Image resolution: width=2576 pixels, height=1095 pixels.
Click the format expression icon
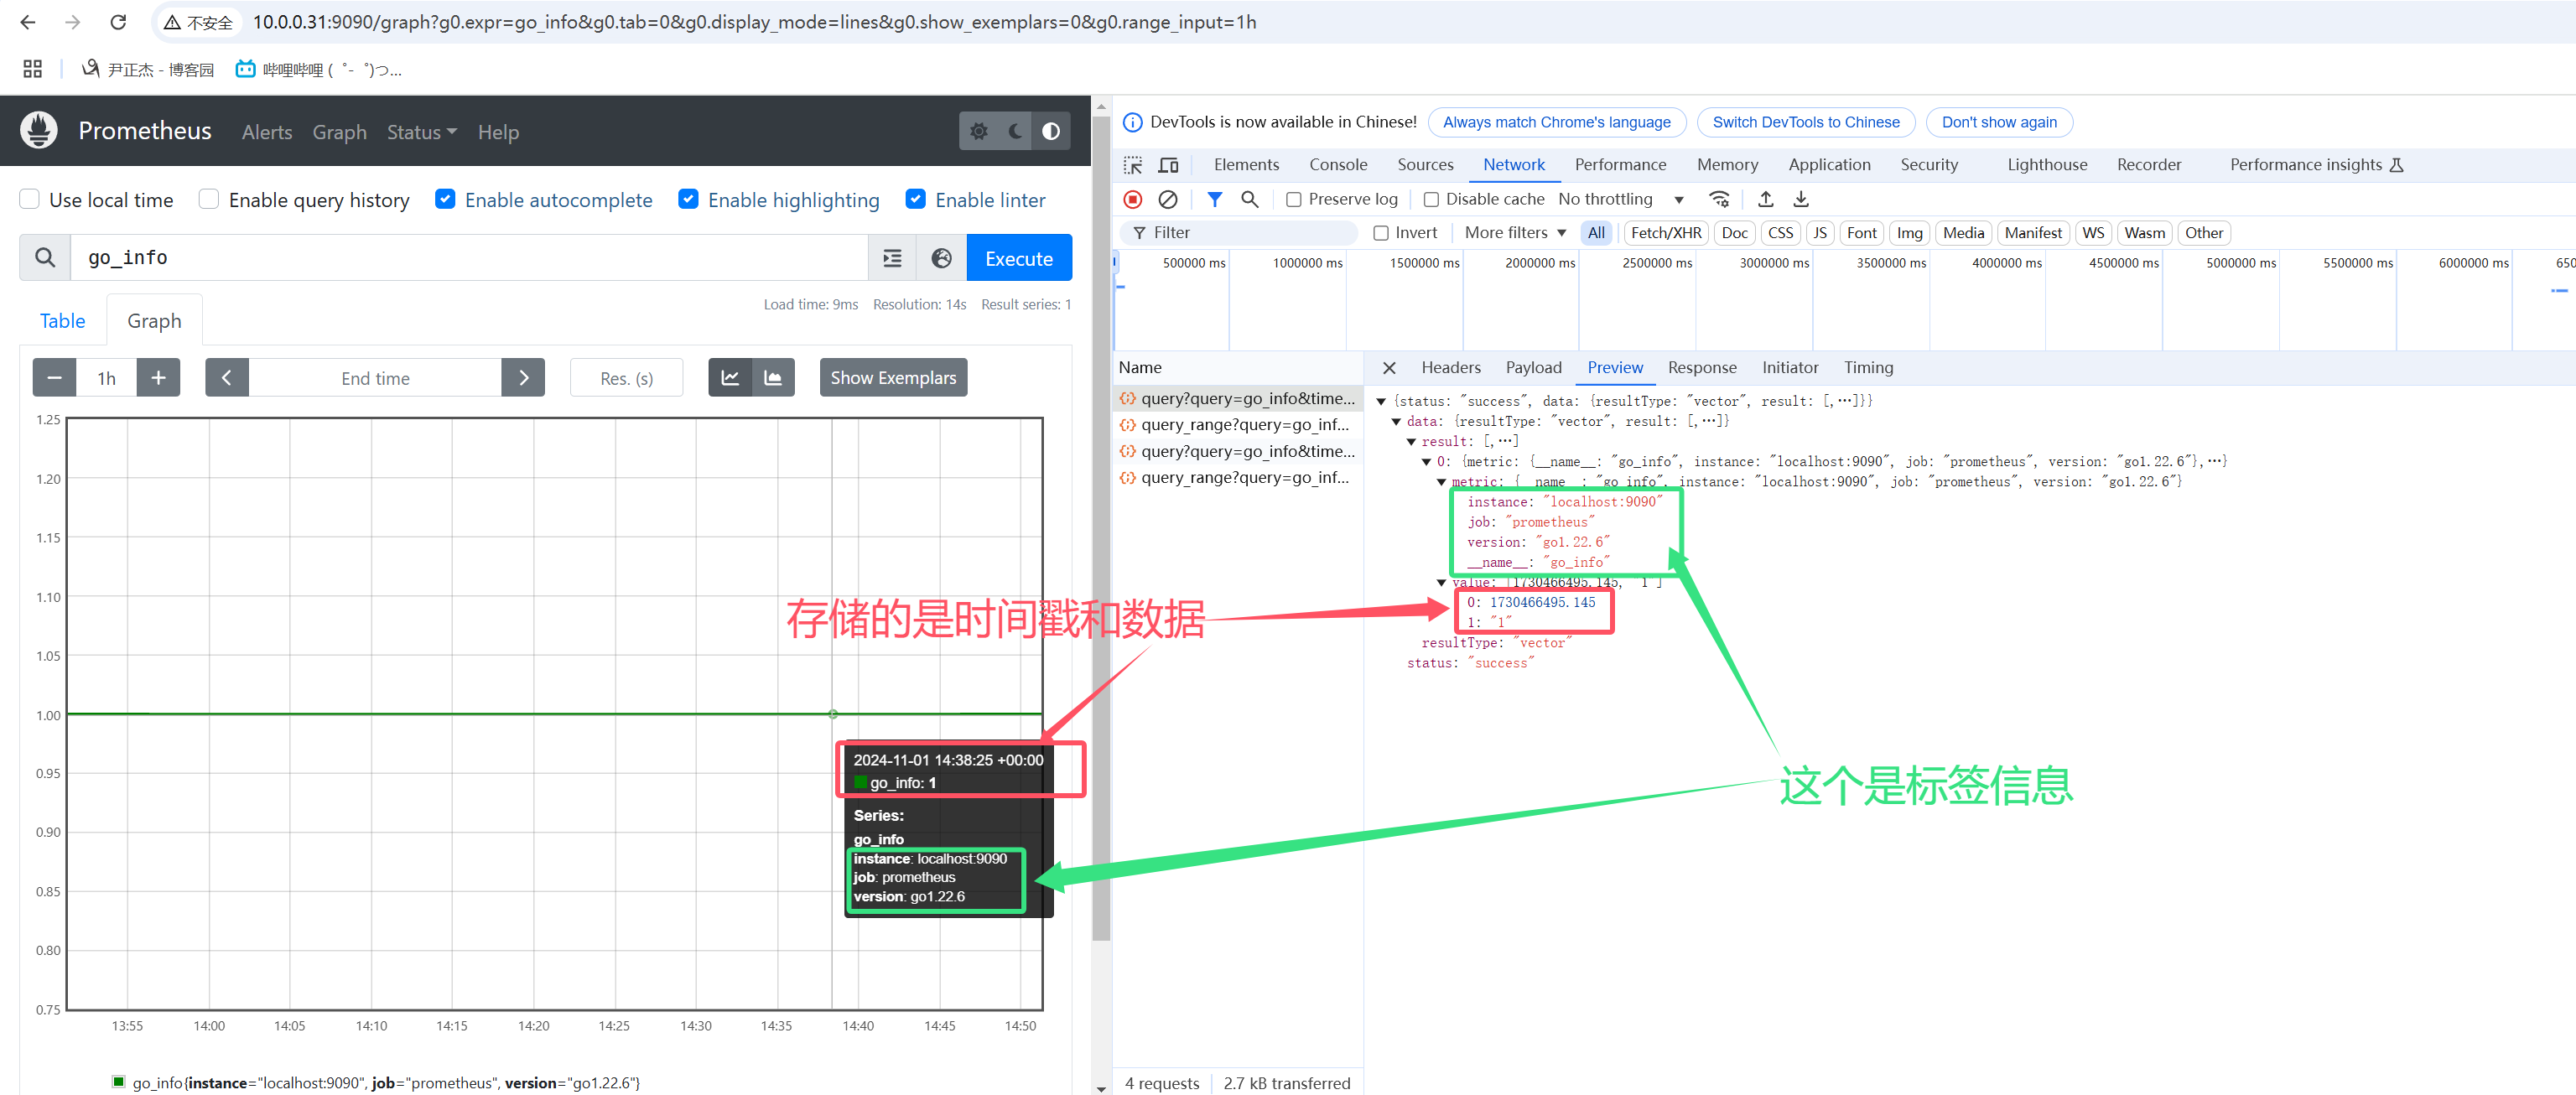[892, 258]
